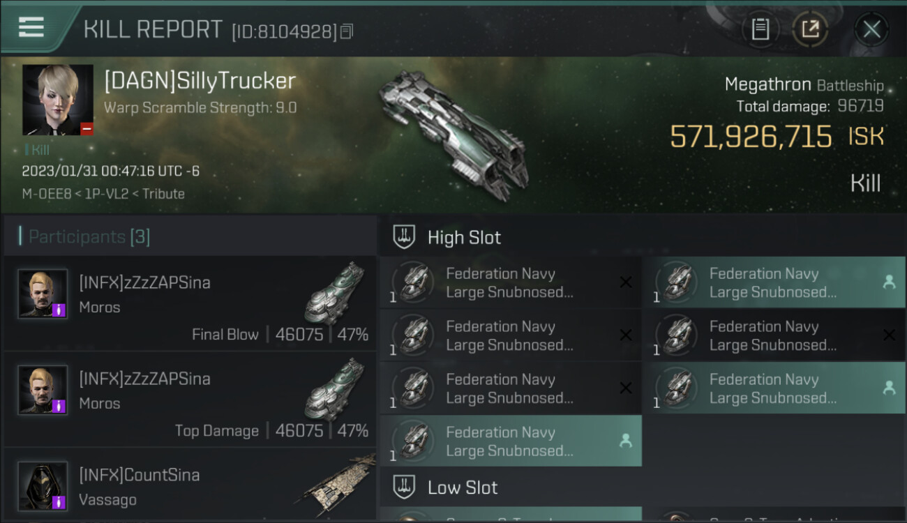View SillyTrucker's character portrait
This screenshot has width=907, height=523.
[58, 100]
